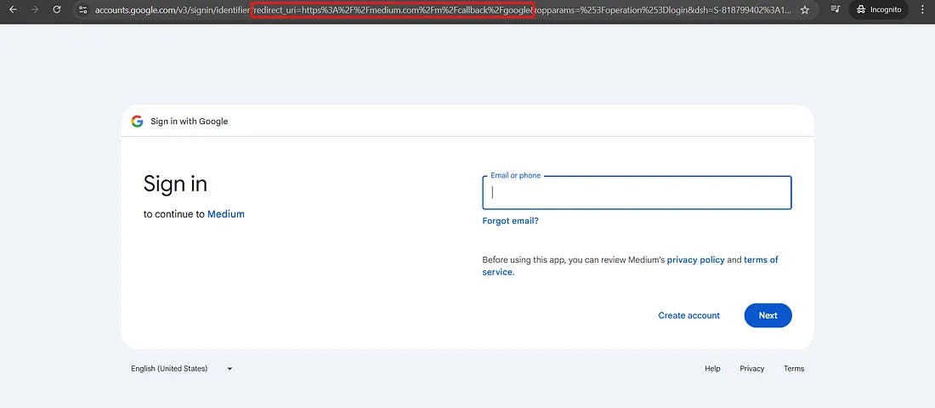
Task: Open the Forgot email? link
Action: point(511,221)
